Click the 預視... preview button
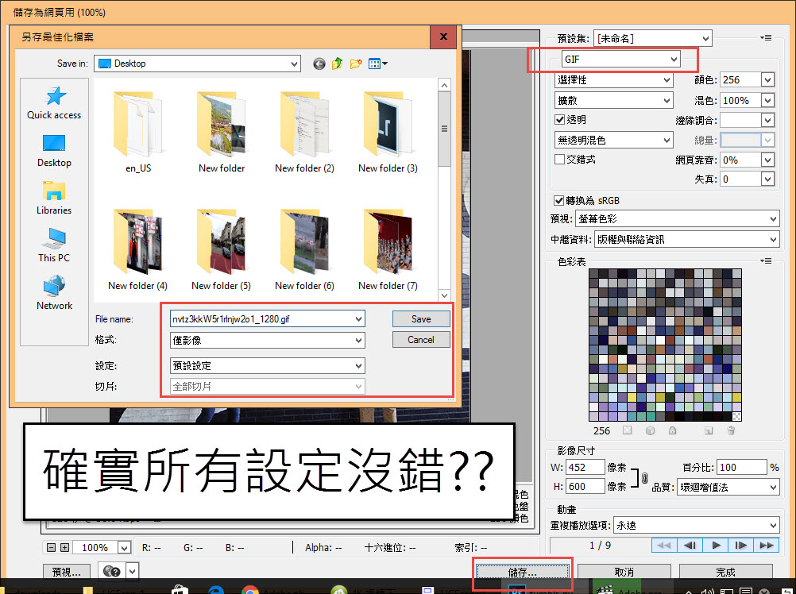This screenshot has width=796, height=594. [67, 572]
